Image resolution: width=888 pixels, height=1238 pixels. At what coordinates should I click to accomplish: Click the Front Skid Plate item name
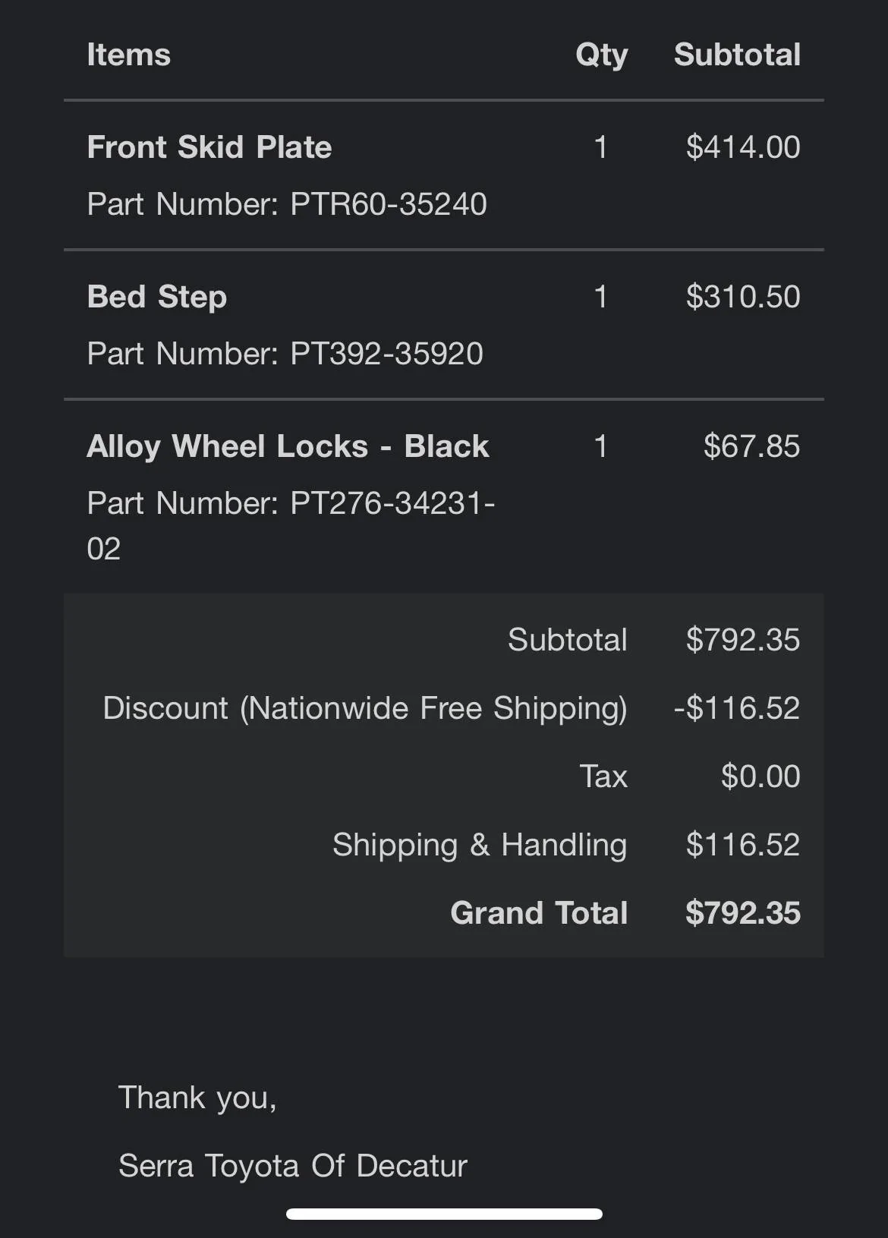[x=209, y=147]
